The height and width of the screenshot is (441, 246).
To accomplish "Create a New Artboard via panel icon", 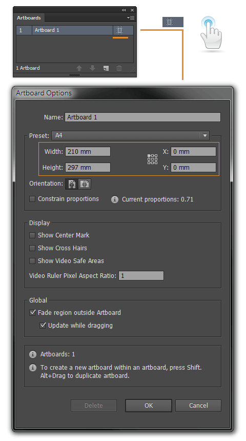I will [x=106, y=68].
